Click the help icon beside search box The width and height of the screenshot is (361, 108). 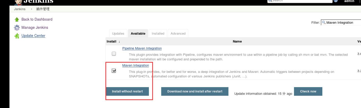coord(336,1)
